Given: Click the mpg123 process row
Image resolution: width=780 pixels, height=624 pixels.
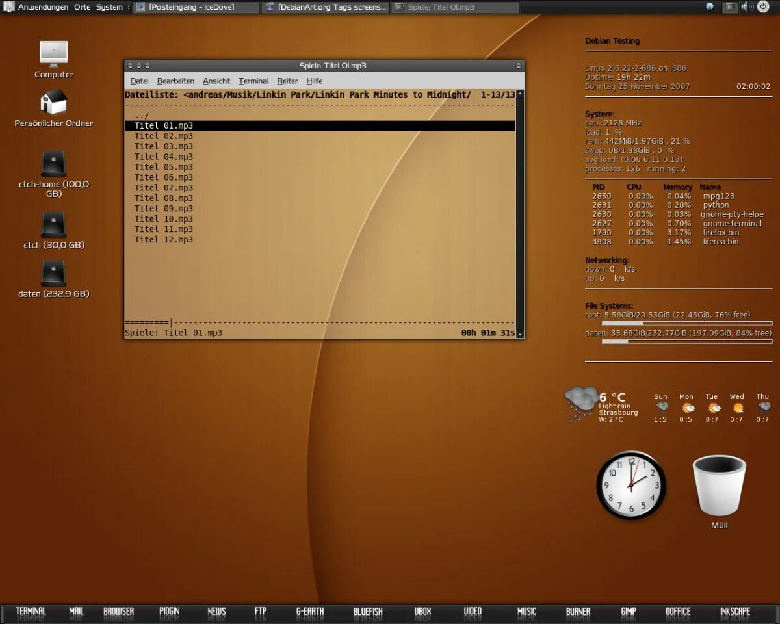Looking at the screenshot, I should pyautogui.click(x=663, y=196).
